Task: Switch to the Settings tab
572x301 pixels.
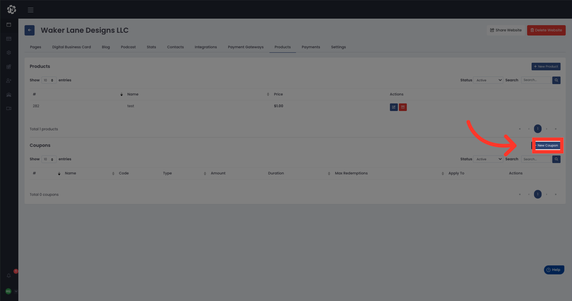Action: pos(339,47)
